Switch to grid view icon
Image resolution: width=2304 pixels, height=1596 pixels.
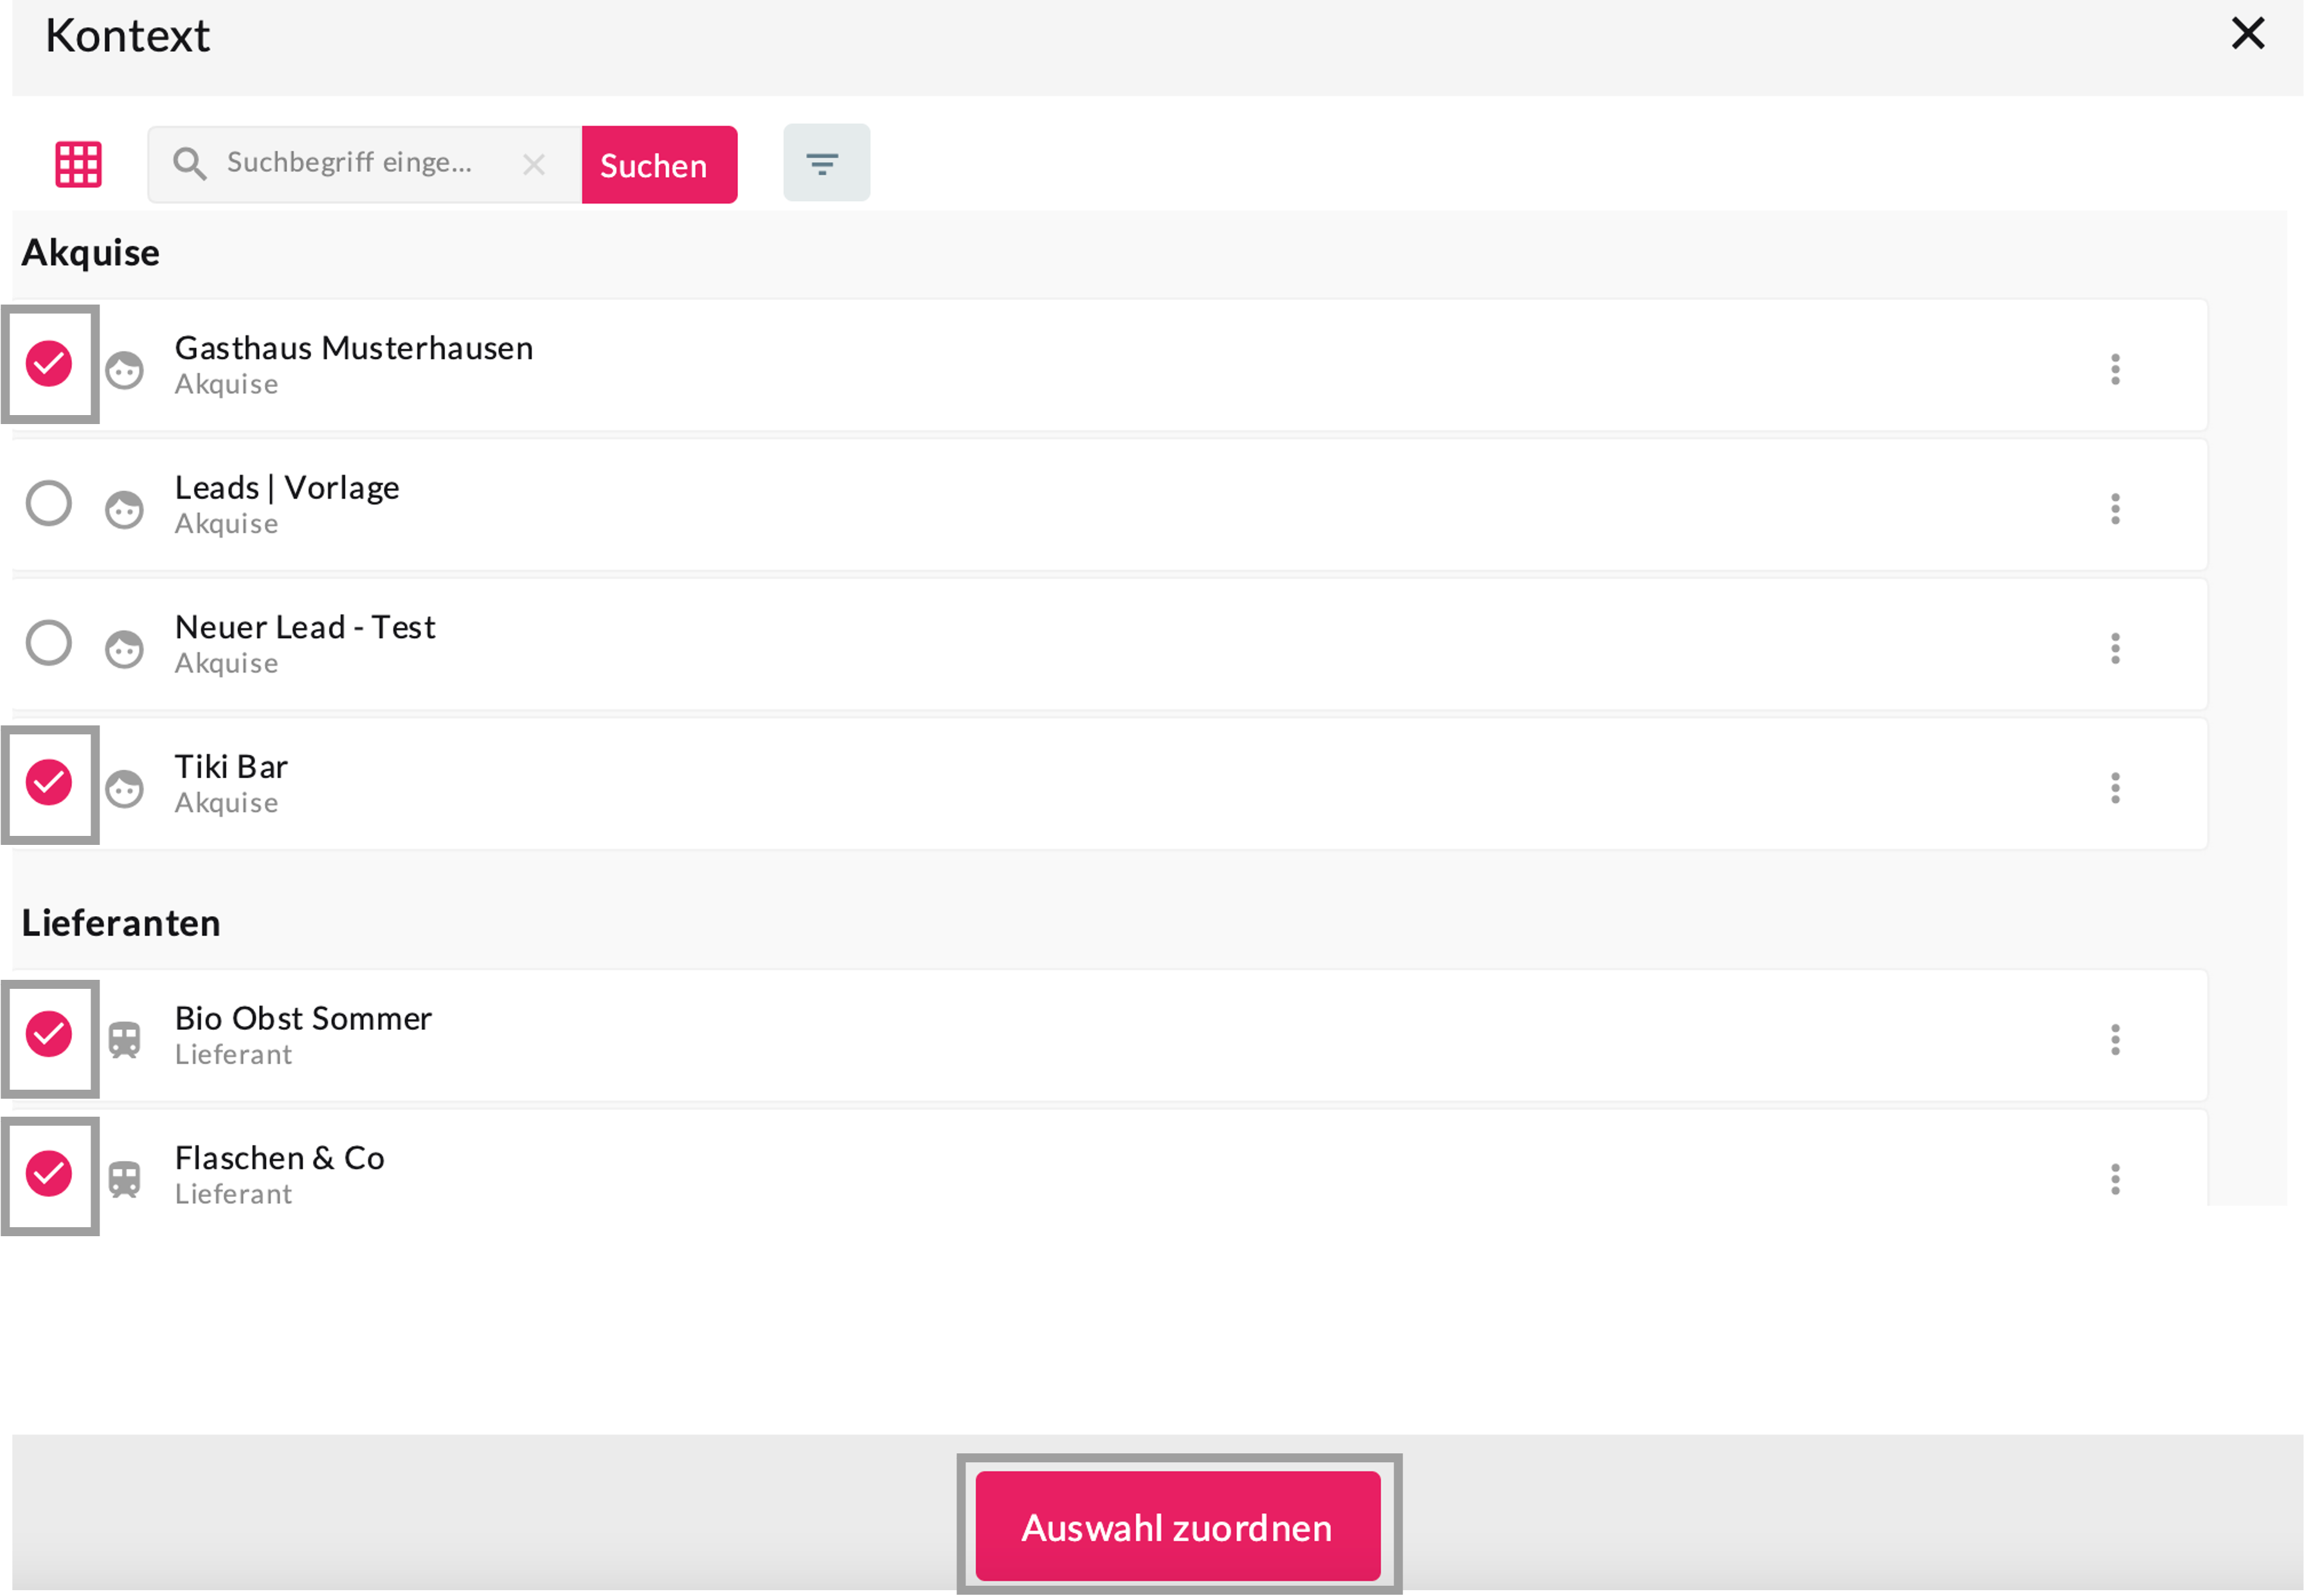click(x=78, y=164)
